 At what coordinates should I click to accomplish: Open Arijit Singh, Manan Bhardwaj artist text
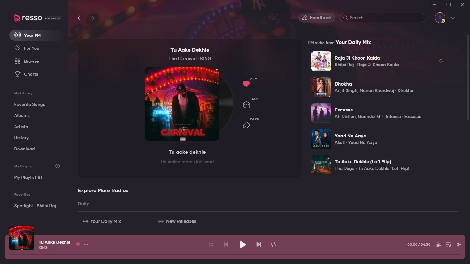[364, 90]
